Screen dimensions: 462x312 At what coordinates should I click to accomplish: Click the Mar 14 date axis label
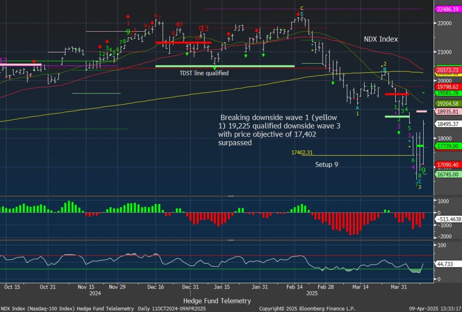[360, 287]
